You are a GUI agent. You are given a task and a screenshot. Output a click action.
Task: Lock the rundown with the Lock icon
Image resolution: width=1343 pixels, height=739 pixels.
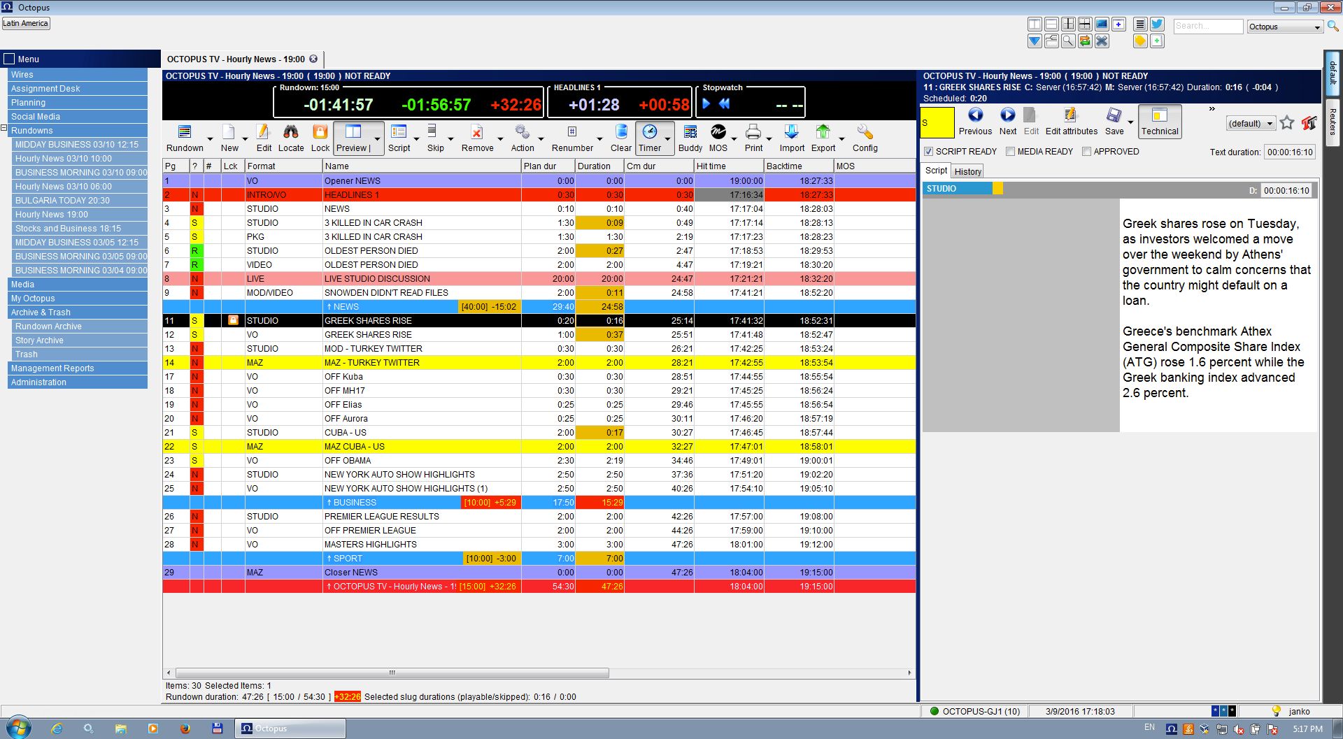(320, 132)
